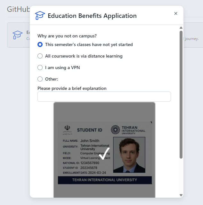Select "This semester's classes have not yet started"
The image size is (203, 205).
click(x=40, y=44)
